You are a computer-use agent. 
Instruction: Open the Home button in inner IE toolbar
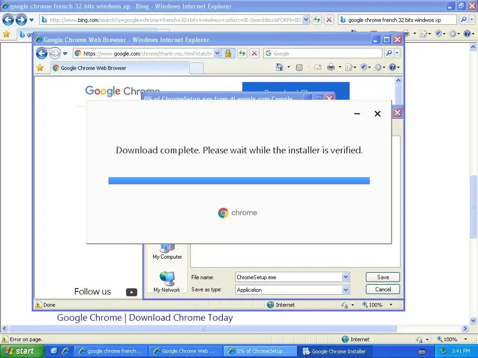click(x=279, y=67)
